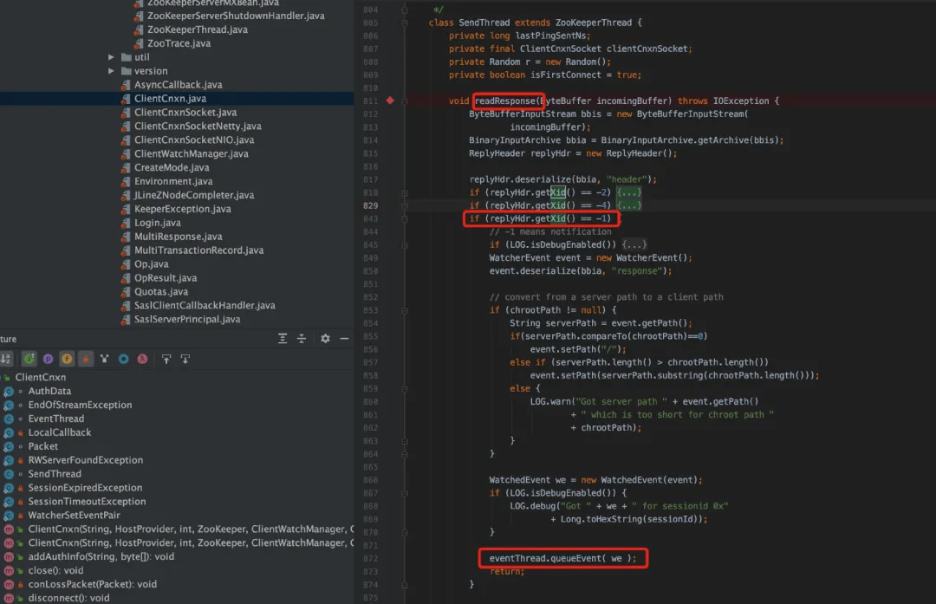936x604 pixels.
Task: Click the Collapse All icon in Structure panel
Action: [x=302, y=339]
